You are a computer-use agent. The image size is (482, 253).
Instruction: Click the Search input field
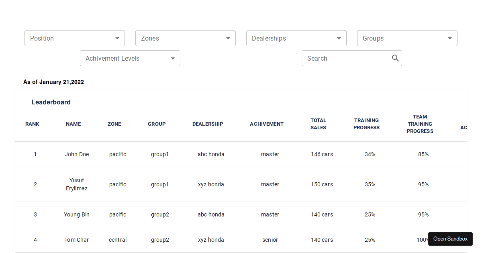pyautogui.click(x=345, y=58)
